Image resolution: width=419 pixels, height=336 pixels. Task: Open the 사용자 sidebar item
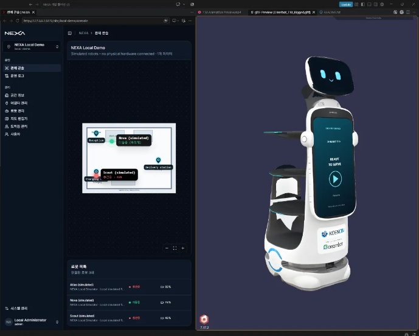(x=32, y=134)
